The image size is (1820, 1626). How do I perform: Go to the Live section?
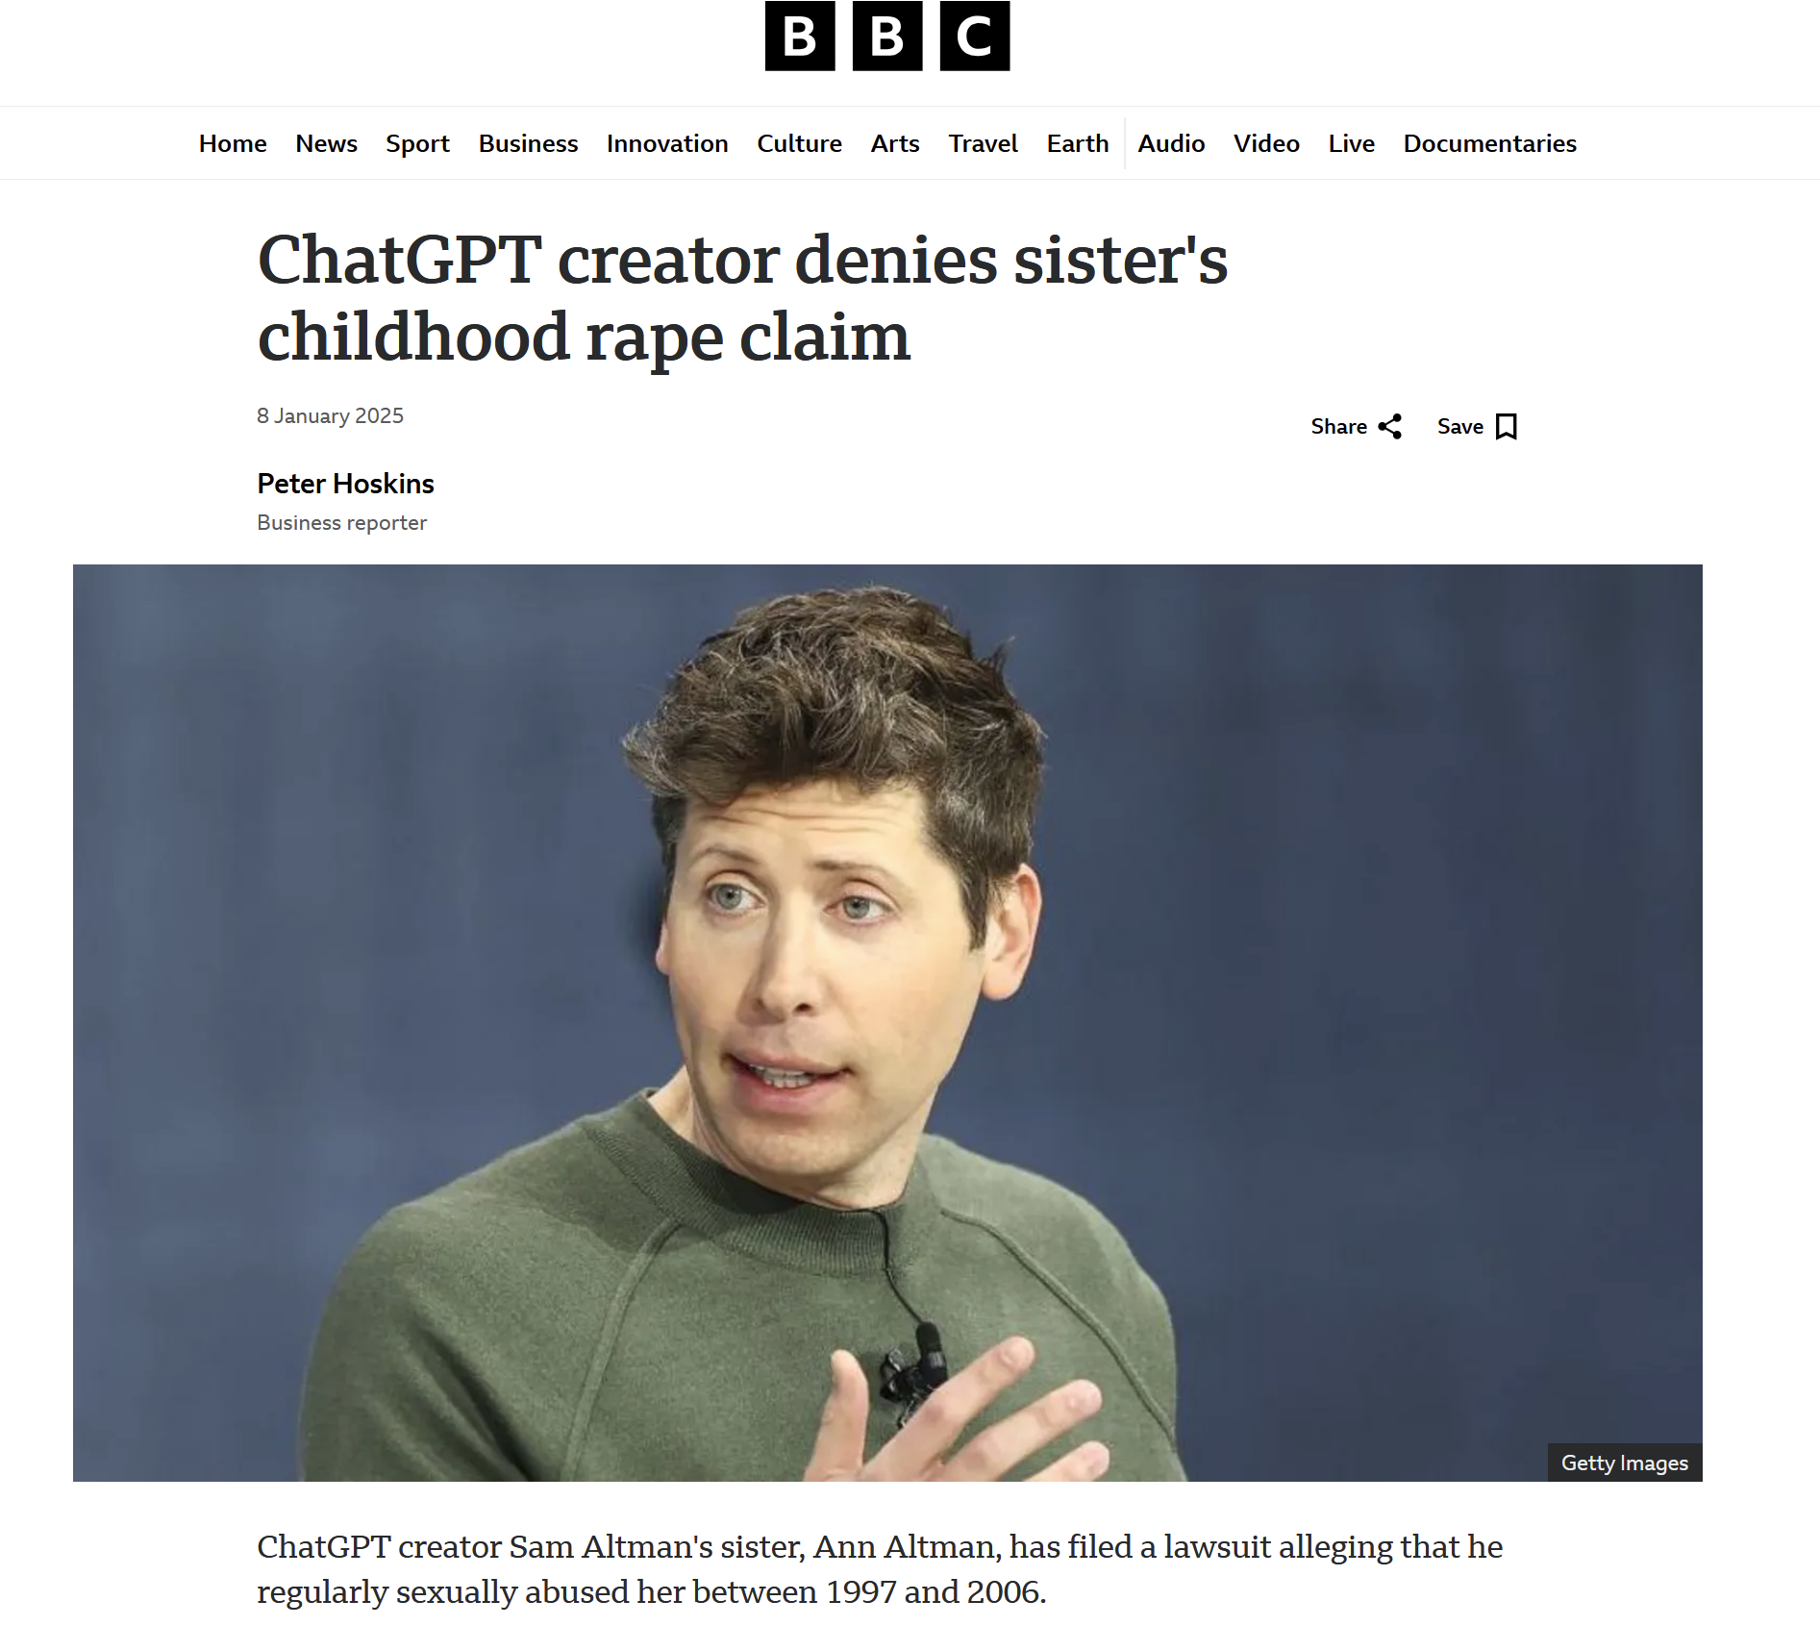[x=1351, y=143]
